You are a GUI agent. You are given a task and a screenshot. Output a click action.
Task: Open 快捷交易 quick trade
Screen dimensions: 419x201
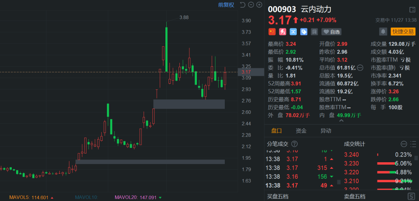[403, 31]
